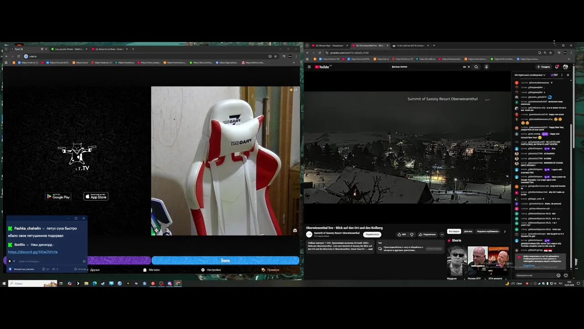Open the YouTube live chat three-dot menu
This screenshot has width=584, height=329.
562,75
